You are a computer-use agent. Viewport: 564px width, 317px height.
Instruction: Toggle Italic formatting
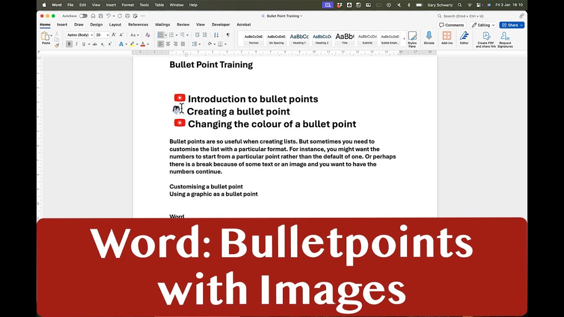(76, 44)
